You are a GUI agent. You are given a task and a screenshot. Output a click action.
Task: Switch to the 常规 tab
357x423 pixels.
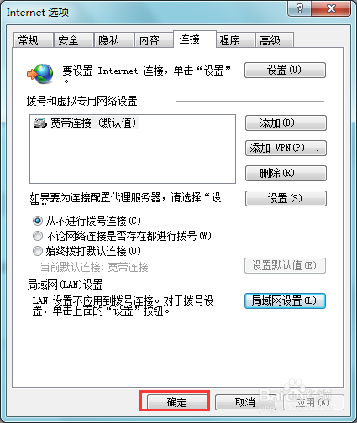coord(34,40)
